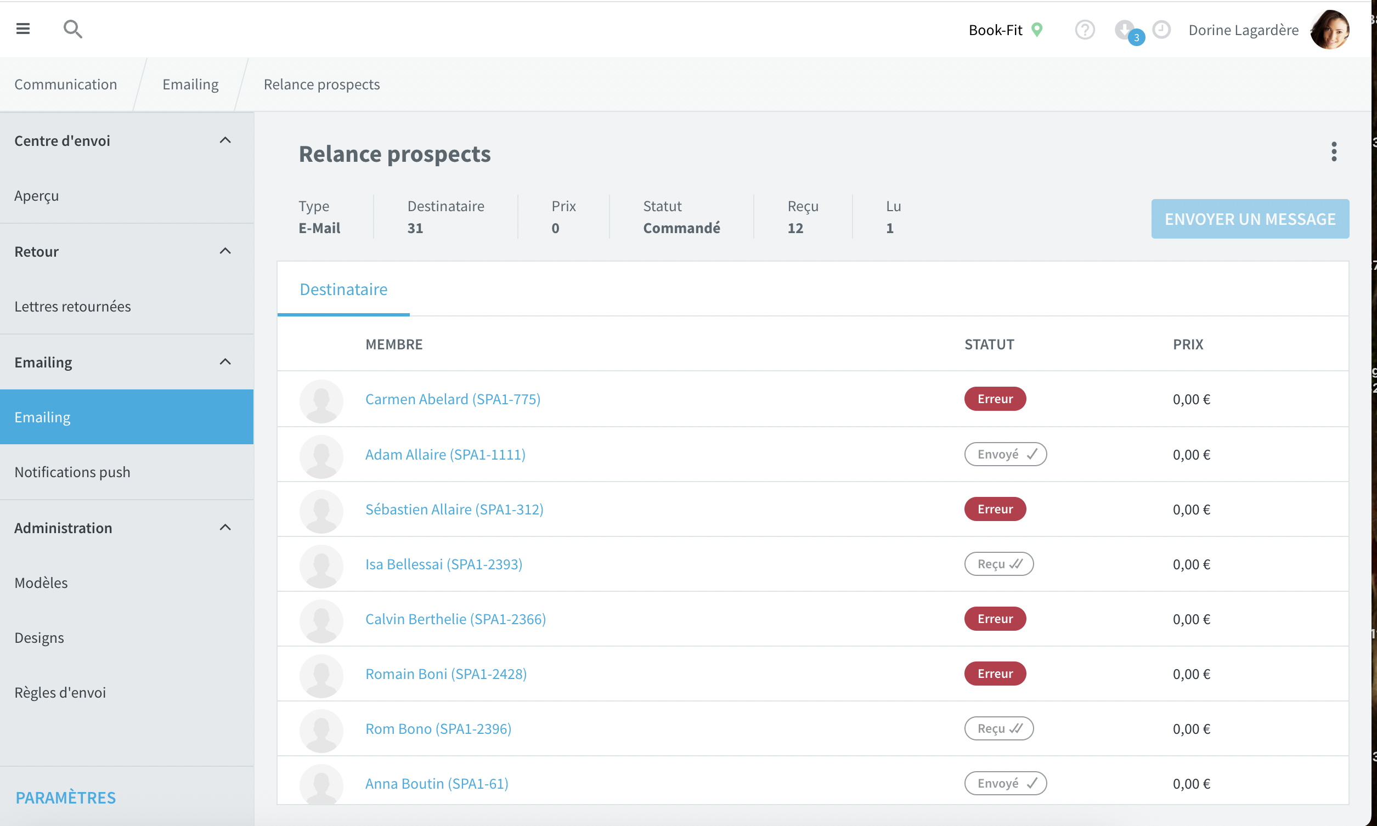Image resolution: width=1377 pixels, height=826 pixels.
Task: Go to Communication breadcrumb
Action: (66, 84)
